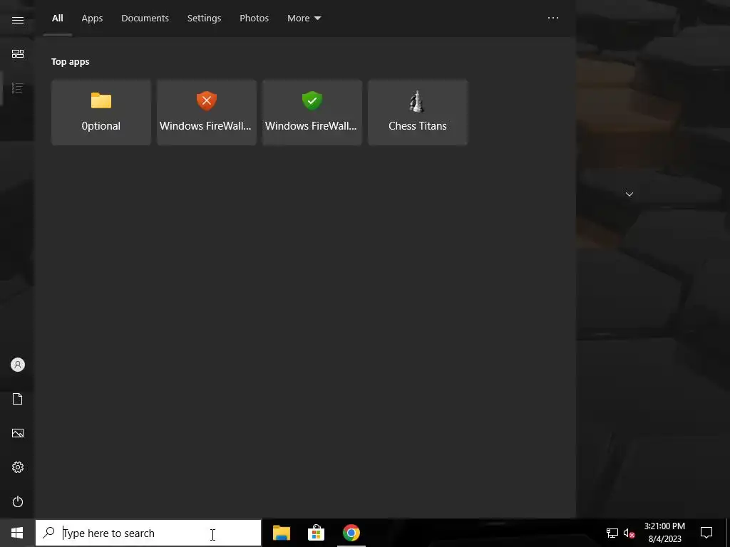The image size is (730, 547).
Task: Expand the More dropdown
Action: (304, 18)
